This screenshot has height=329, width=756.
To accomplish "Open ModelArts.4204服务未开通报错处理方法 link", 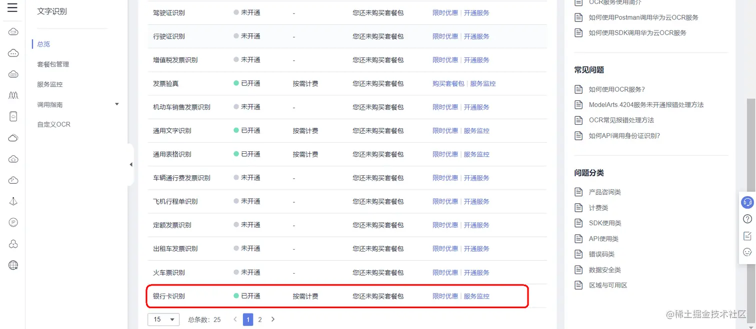I will point(646,105).
